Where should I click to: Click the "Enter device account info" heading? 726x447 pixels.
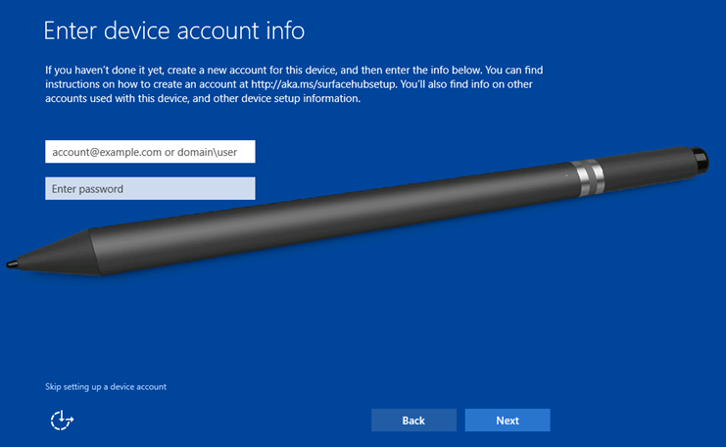(x=174, y=31)
